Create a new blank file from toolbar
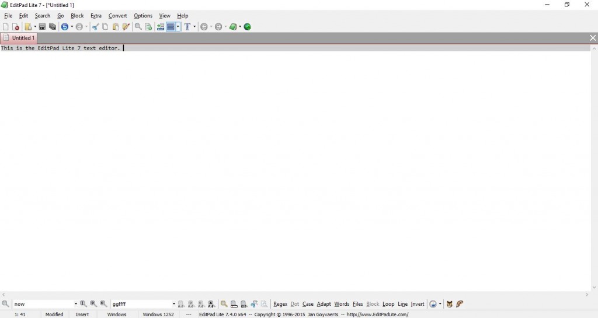 pos(5,27)
